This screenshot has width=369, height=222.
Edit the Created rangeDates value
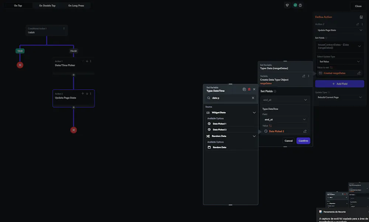pos(359,73)
